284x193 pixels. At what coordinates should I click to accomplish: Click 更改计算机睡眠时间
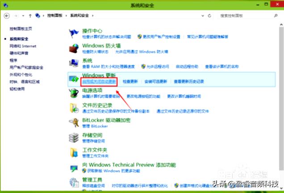click(x=184, y=96)
